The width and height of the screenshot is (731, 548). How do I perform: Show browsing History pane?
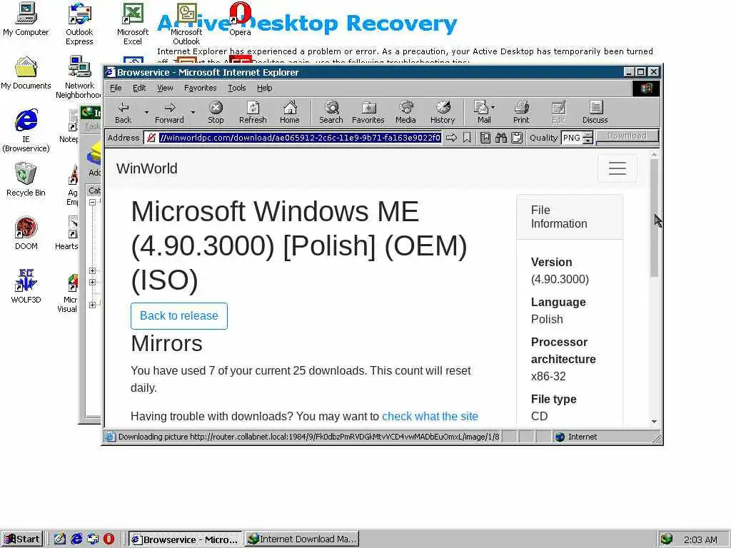point(443,113)
